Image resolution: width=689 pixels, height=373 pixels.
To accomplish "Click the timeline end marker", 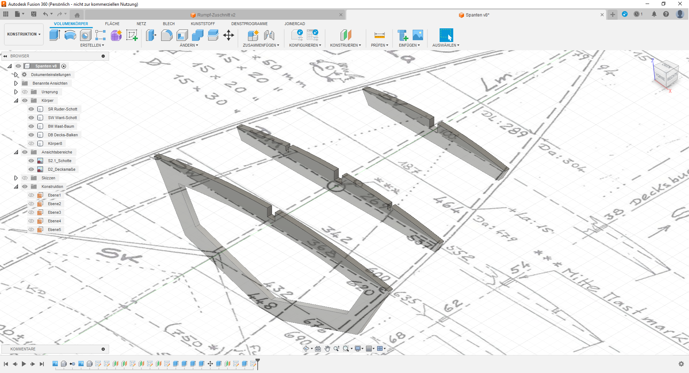I will pyautogui.click(x=258, y=364).
